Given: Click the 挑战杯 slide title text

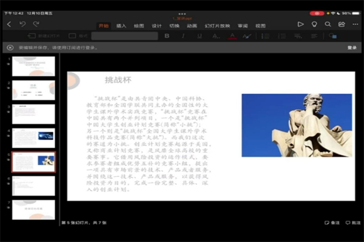Looking at the screenshot, I should point(118,80).
